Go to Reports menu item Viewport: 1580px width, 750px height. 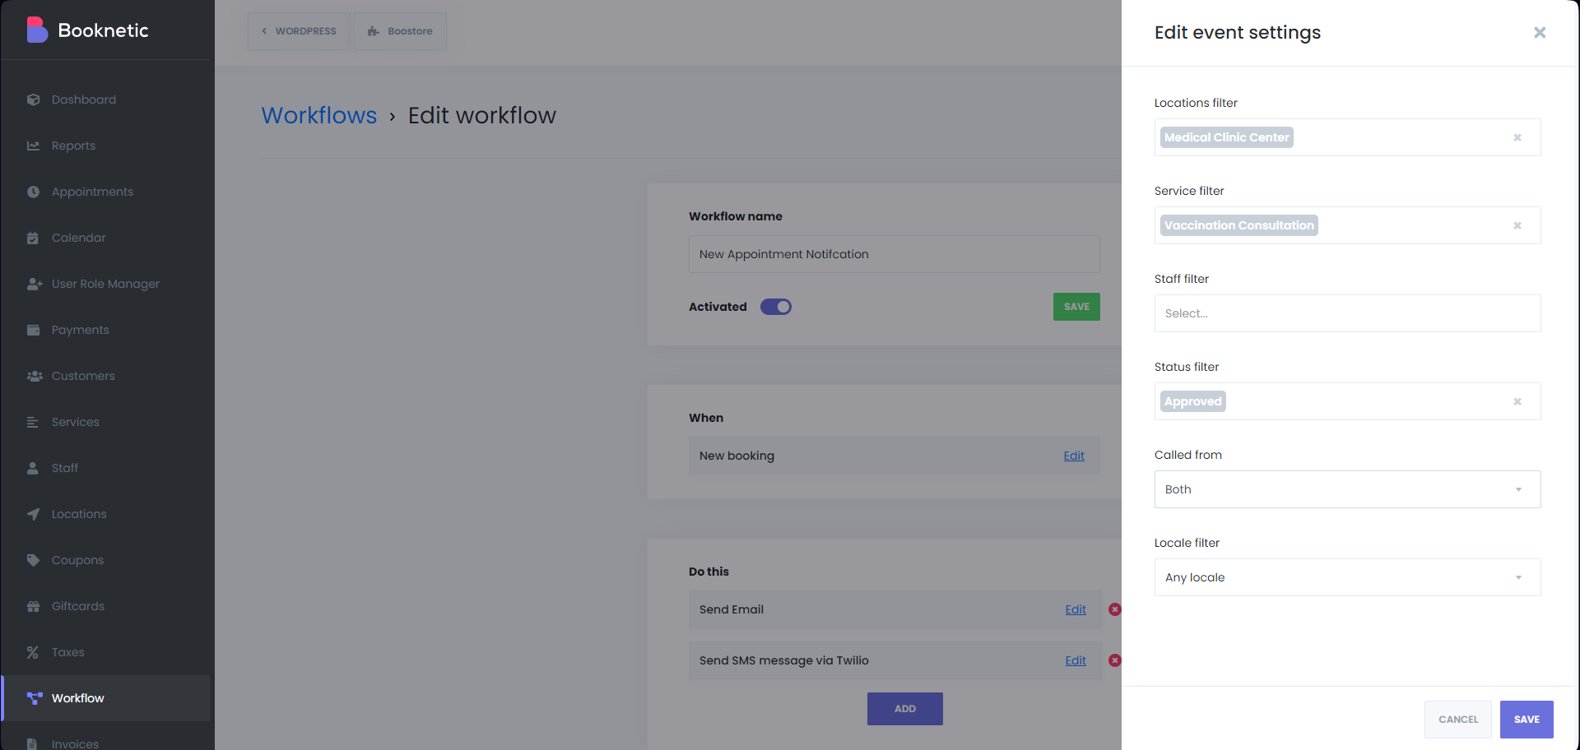point(105,146)
